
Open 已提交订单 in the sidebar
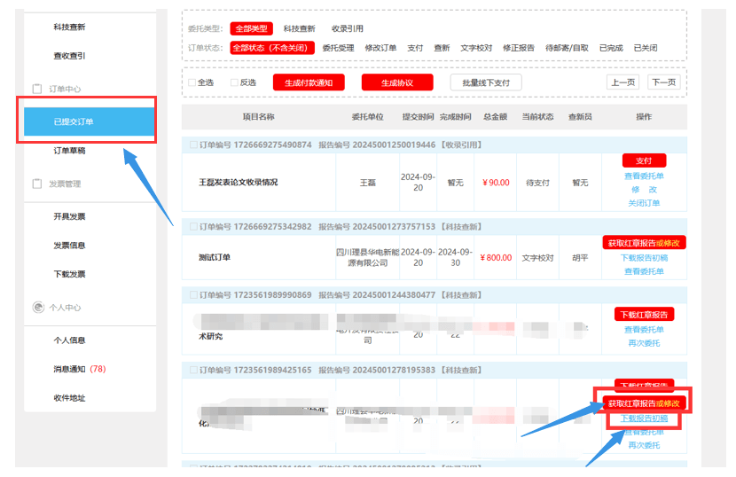(74, 121)
